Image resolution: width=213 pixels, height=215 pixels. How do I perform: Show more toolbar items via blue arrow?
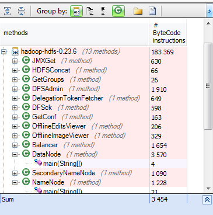tap(209, 11)
